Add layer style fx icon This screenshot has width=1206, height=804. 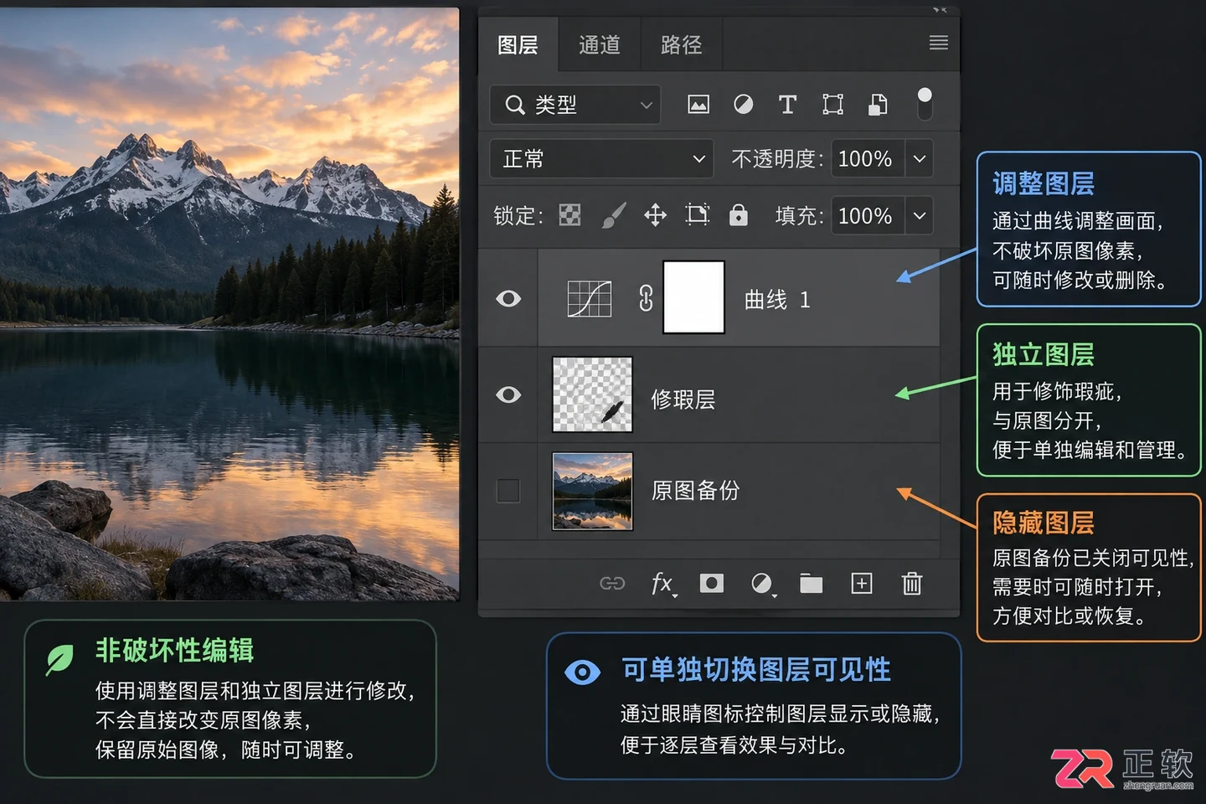pyautogui.click(x=662, y=584)
